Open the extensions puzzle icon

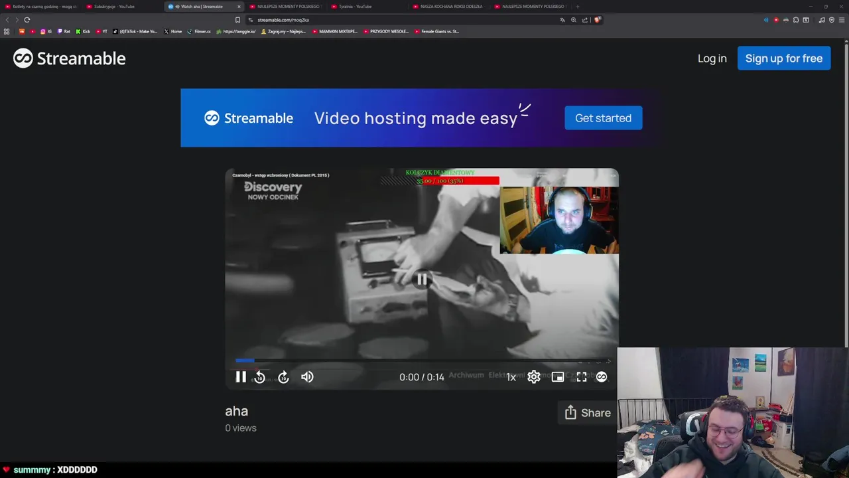796,20
